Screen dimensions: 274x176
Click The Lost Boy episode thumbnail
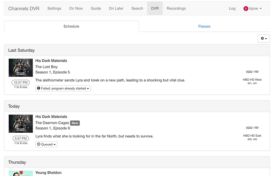click(21, 68)
